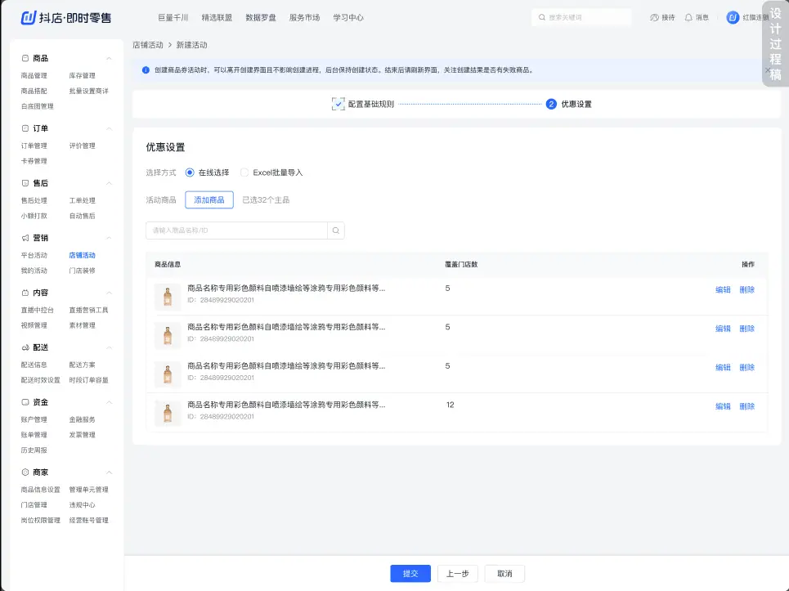The width and height of the screenshot is (789, 591).
Task: Click the 配送 delivery icon in sidebar
Action: point(25,347)
